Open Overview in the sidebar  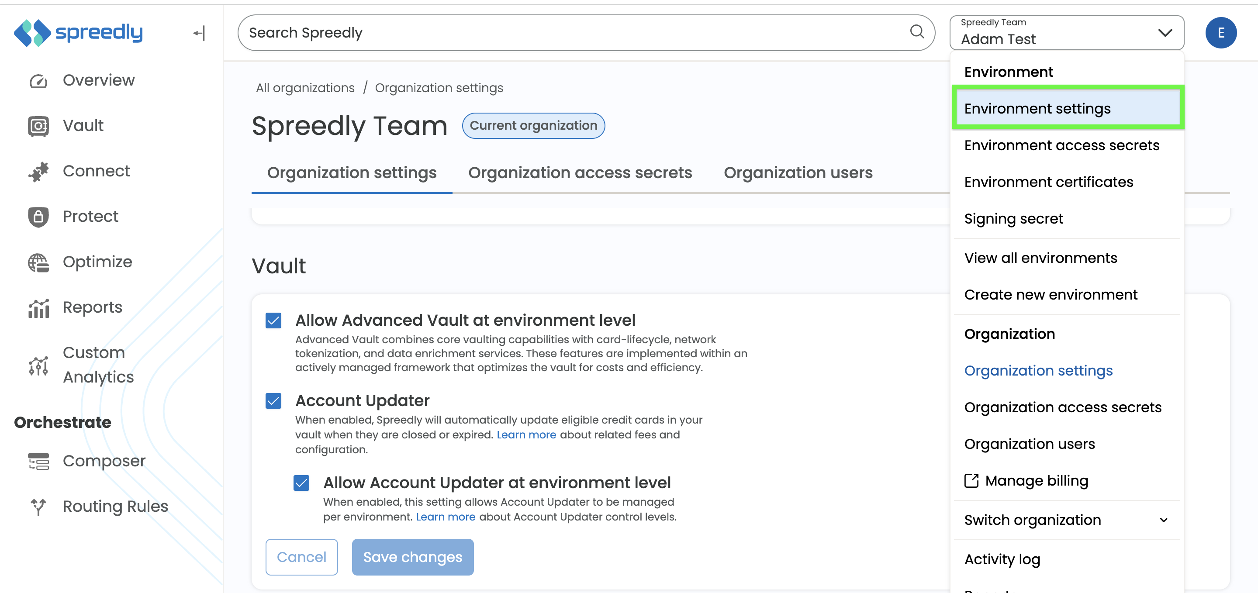(98, 80)
